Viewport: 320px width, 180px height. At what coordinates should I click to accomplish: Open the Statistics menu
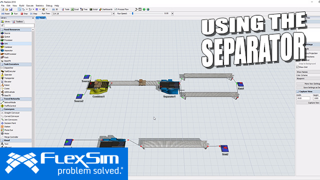point(39,5)
